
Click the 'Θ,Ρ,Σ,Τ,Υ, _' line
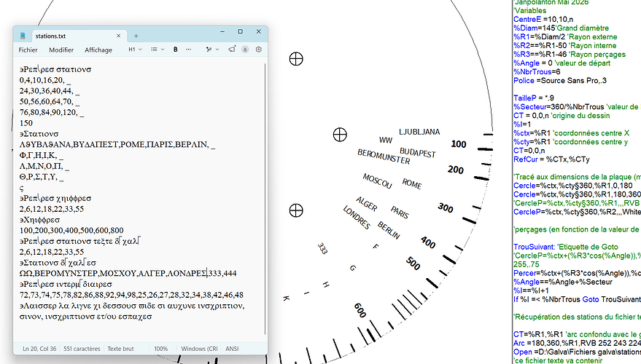tap(42, 177)
